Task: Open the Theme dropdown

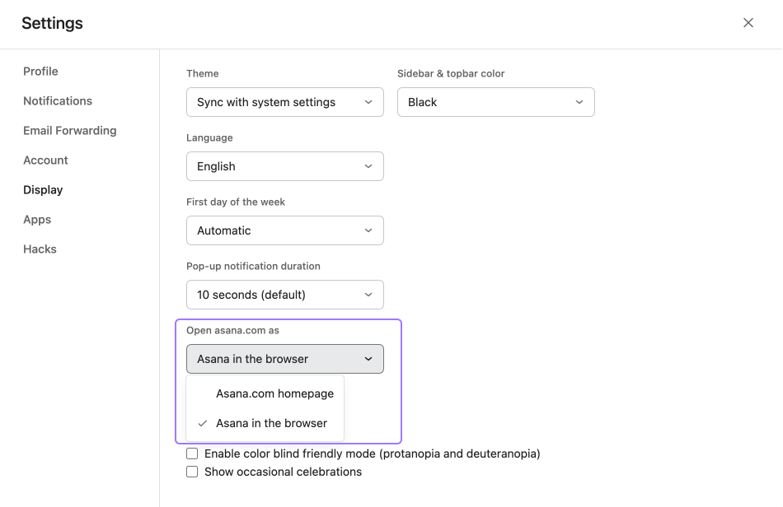Action: (x=284, y=102)
